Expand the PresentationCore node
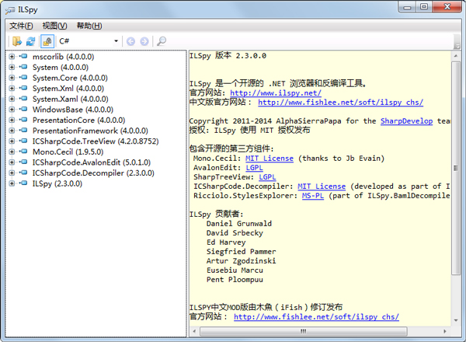Screen dimensions: 466x342 tap(12, 120)
